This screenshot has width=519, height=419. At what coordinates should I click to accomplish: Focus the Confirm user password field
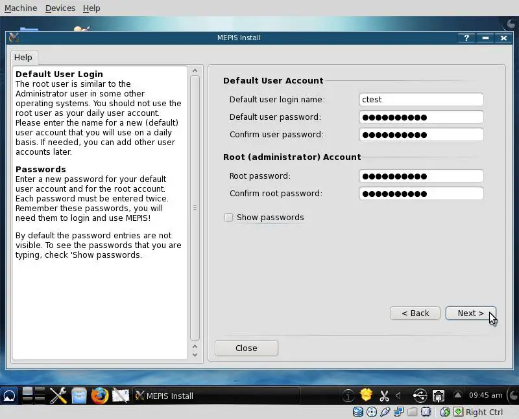(x=421, y=135)
